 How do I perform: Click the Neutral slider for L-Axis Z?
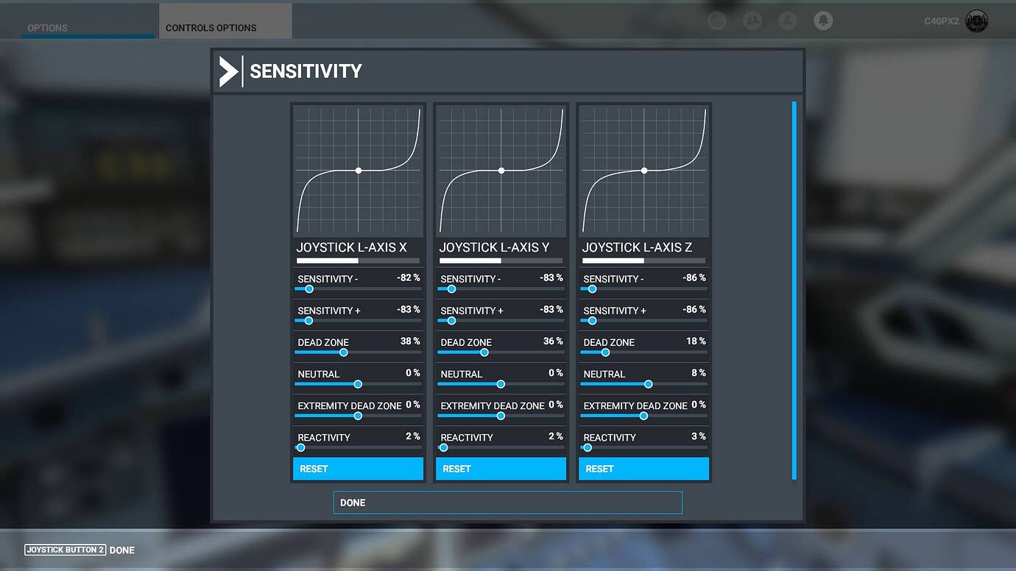[x=648, y=384]
